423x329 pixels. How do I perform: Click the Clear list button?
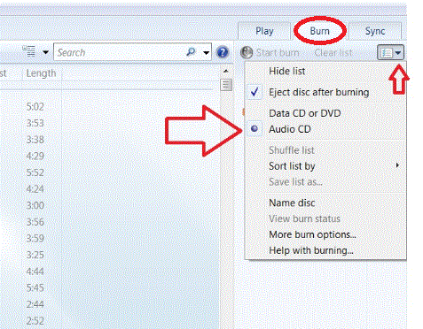point(333,53)
